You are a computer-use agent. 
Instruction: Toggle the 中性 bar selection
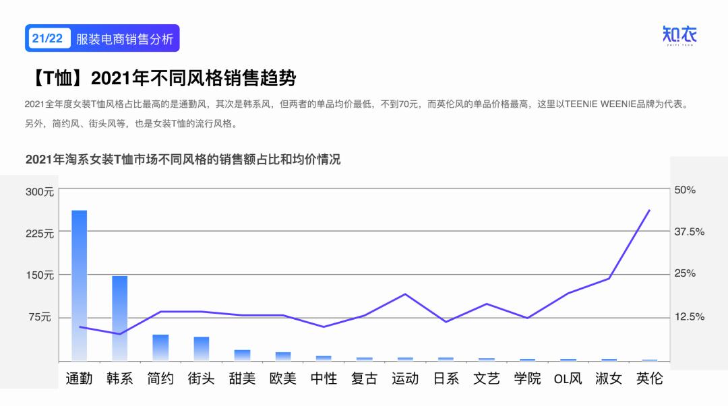click(x=324, y=358)
